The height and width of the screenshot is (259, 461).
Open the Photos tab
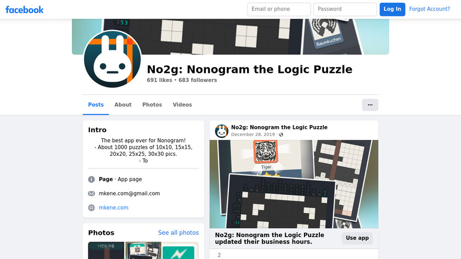pyautogui.click(x=152, y=105)
